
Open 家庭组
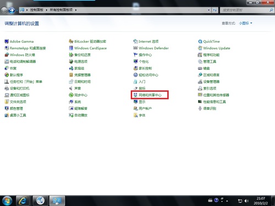pyautogui.click(x=76, y=68)
